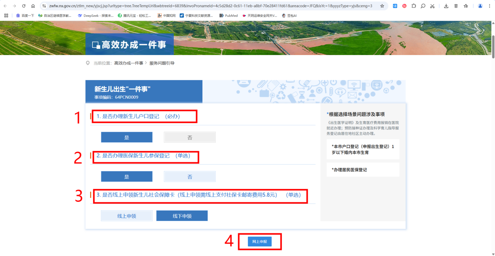Open the extensions puzzle piece icon

(414, 6)
